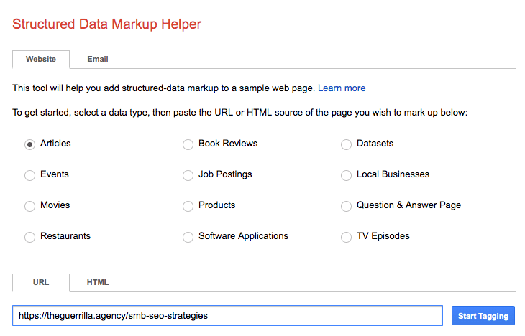Pick the Restaurants radio button

click(x=29, y=237)
